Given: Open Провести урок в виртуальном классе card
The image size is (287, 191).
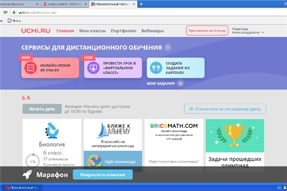Looking at the screenshot, I should click(x=113, y=68).
